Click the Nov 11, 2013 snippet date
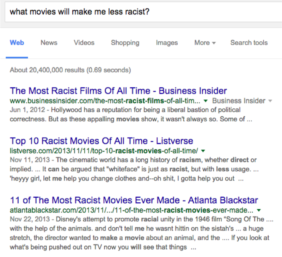282x257 pixels. [x=30, y=160]
